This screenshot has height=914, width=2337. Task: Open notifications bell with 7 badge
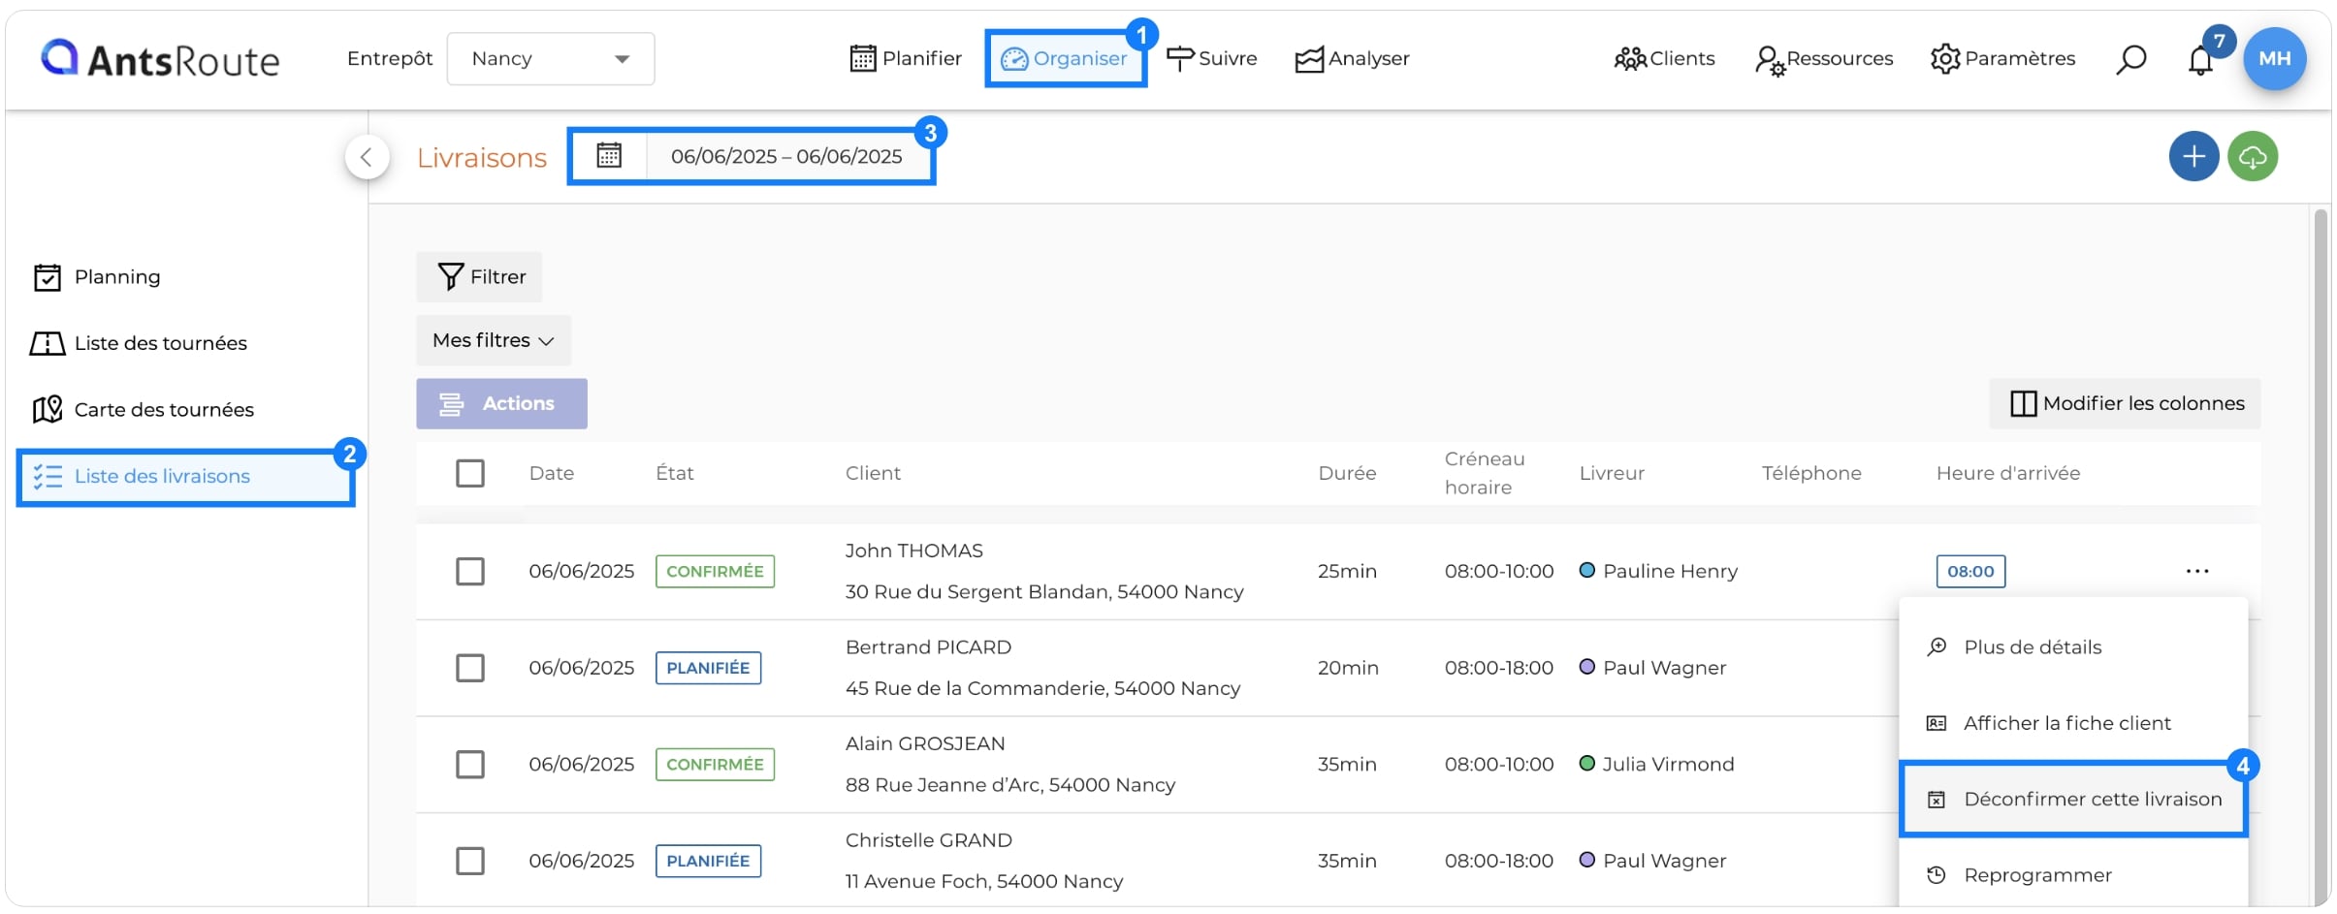[x=2201, y=60]
